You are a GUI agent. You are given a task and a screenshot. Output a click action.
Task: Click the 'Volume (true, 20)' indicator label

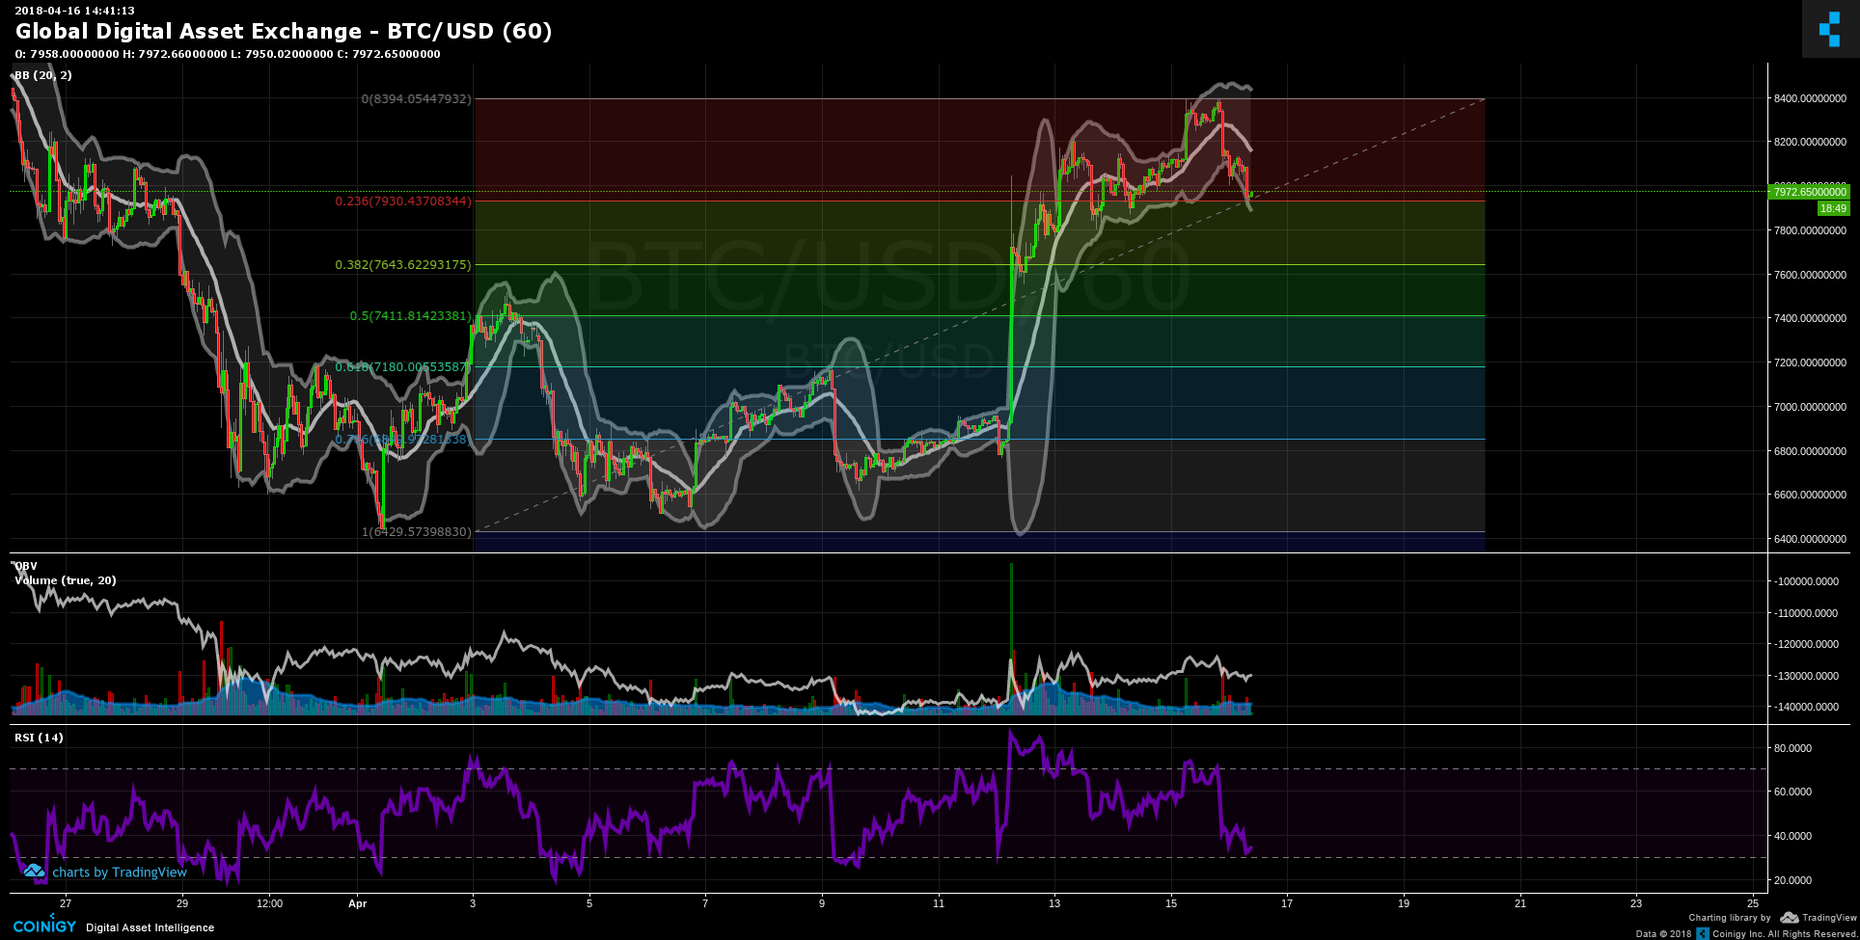pos(66,580)
